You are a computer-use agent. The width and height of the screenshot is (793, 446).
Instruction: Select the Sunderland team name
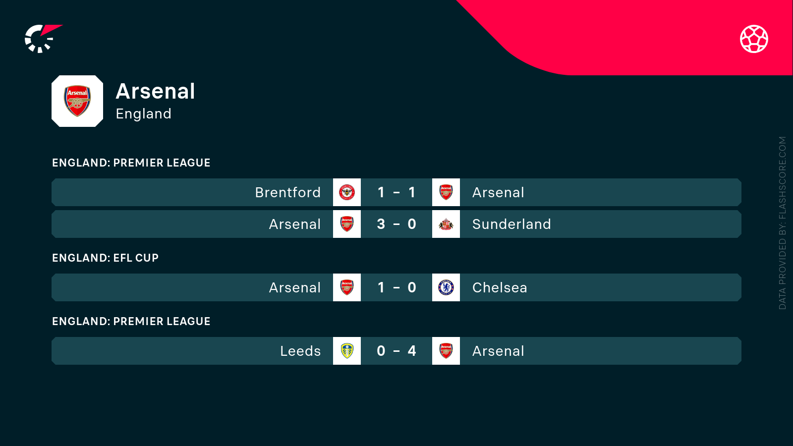point(511,224)
